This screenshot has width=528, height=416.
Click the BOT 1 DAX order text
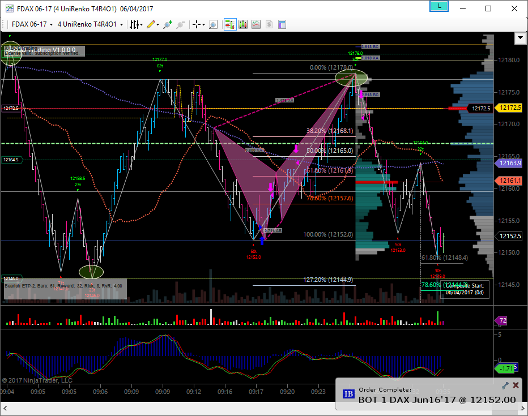pyautogui.click(x=437, y=400)
